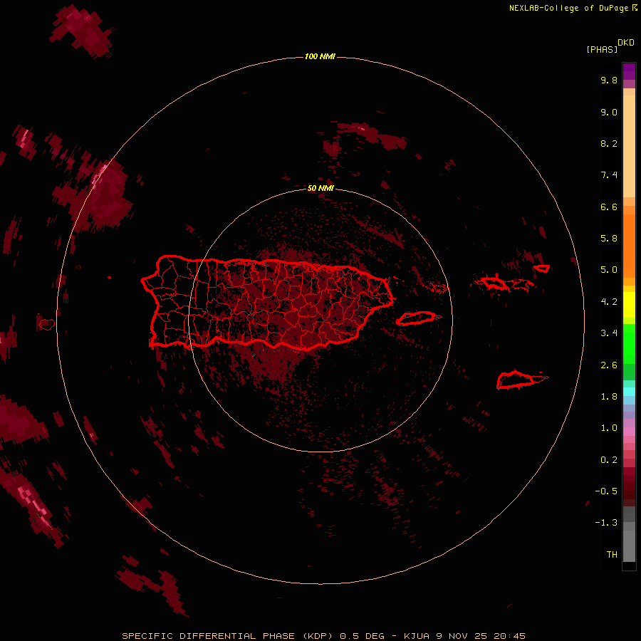Viewport: 641px width, 641px height.
Task: Click the 5.0 scale value
Action: point(609,270)
